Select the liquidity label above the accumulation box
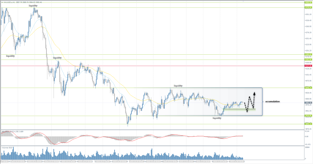The height and width of the screenshot is (164, 313). (179, 86)
